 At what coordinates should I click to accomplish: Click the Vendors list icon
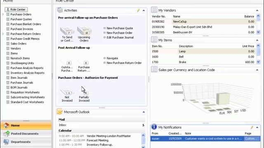pyautogui.click(x=8, y=49)
